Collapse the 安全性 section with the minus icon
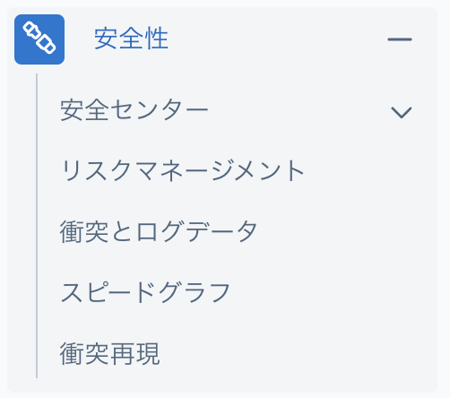This screenshot has width=450, height=398. pyautogui.click(x=400, y=39)
